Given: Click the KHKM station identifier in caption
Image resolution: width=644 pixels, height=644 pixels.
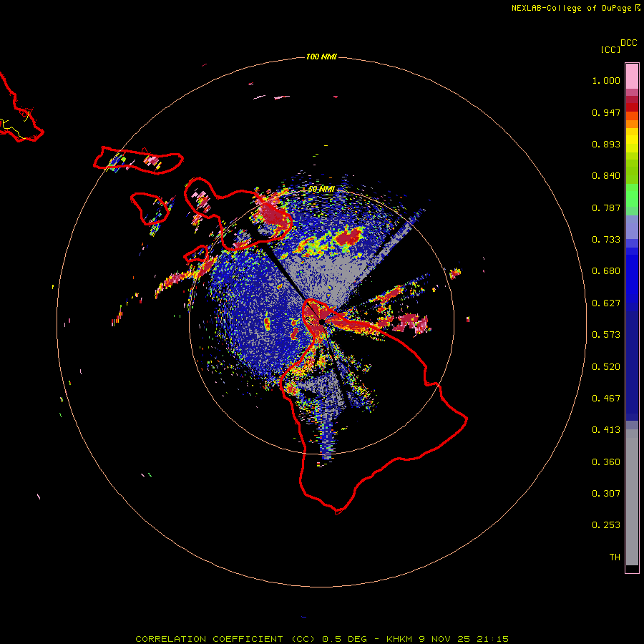Looking at the screenshot, I should (399, 639).
